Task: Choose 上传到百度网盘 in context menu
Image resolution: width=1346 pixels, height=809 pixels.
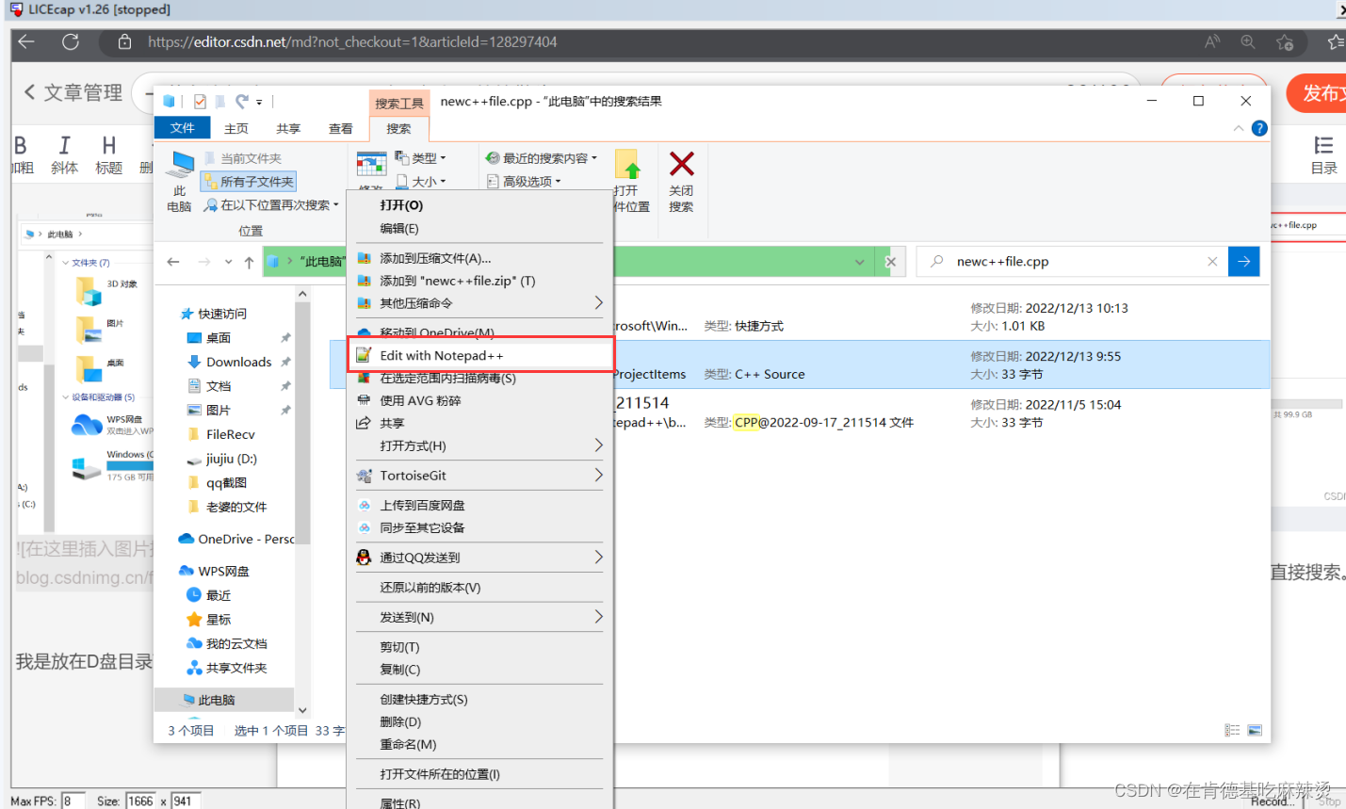Action: (479, 506)
